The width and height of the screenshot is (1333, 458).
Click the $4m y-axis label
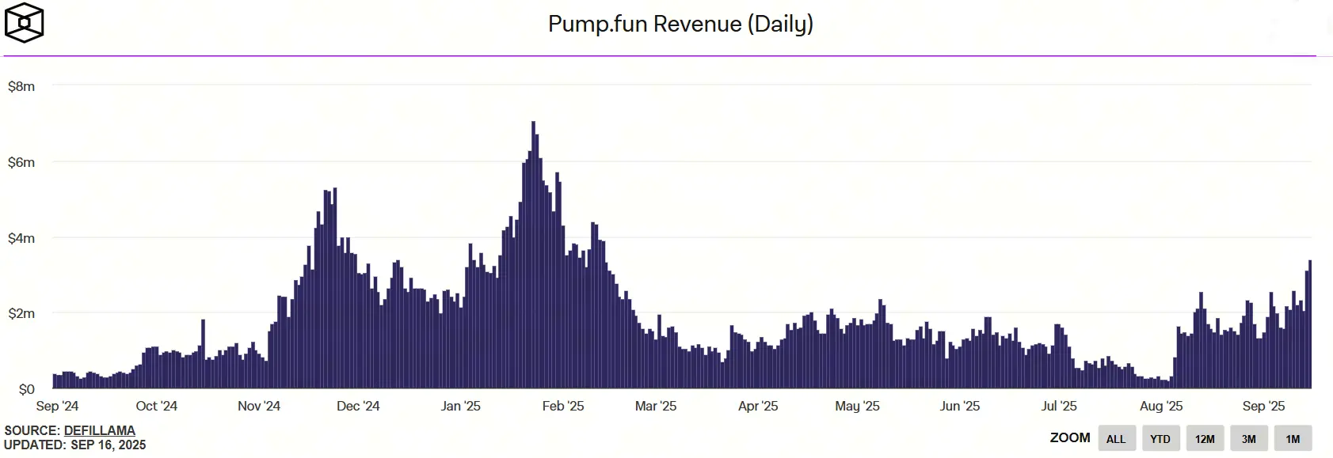click(x=21, y=238)
